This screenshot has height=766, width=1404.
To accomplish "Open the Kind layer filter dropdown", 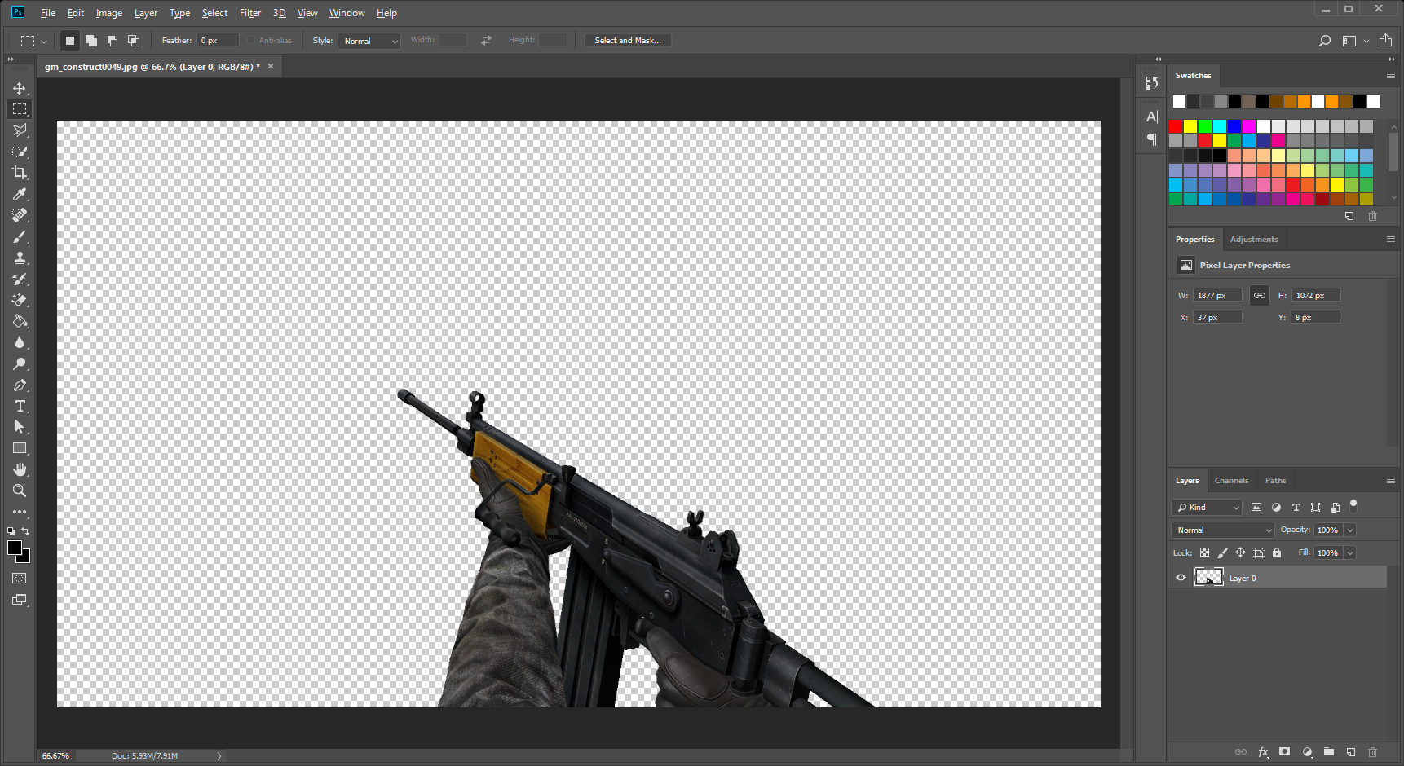I will point(1207,507).
